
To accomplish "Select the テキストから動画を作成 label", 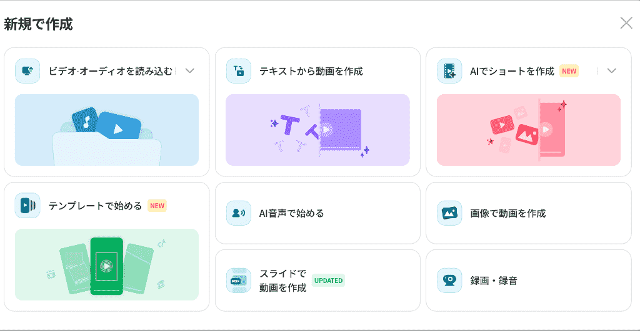I will [311, 71].
